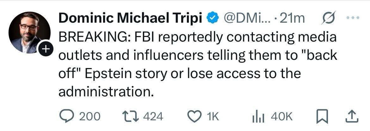Click the 200 replies count

pos(89,117)
